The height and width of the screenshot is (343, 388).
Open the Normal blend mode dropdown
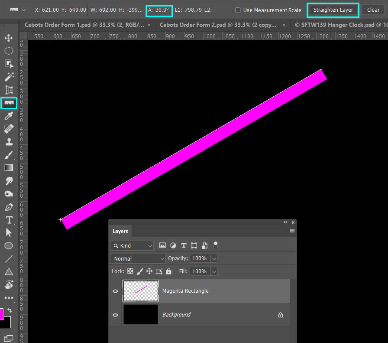(x=138, y=258)
